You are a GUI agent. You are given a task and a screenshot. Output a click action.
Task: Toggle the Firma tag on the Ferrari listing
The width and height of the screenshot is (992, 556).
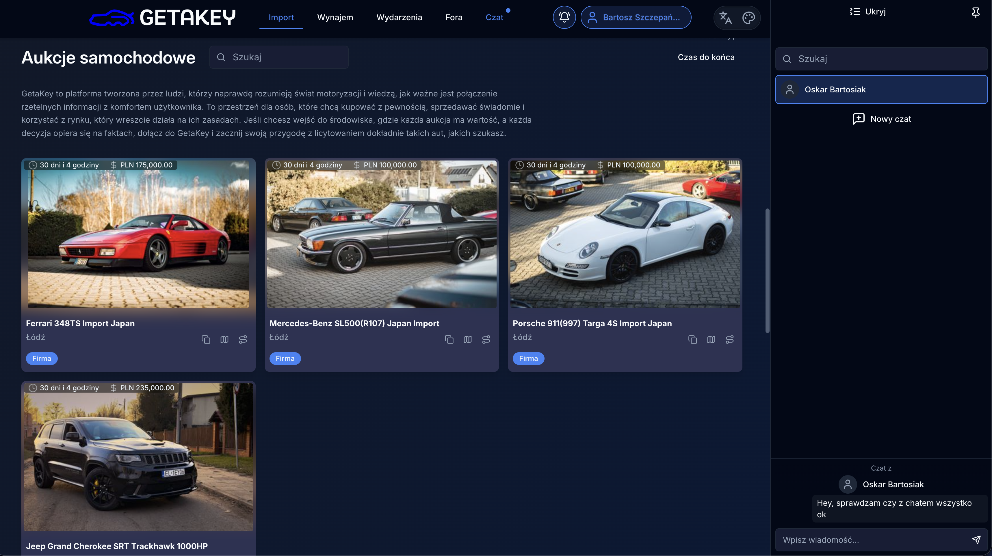click(x=41, y=358)
